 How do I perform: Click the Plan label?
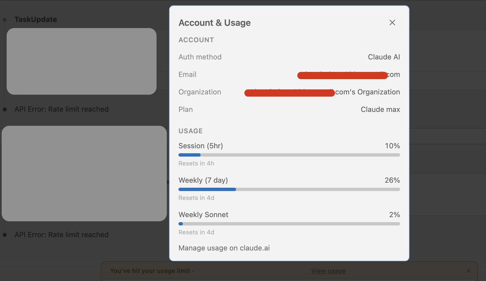point(186,110)
